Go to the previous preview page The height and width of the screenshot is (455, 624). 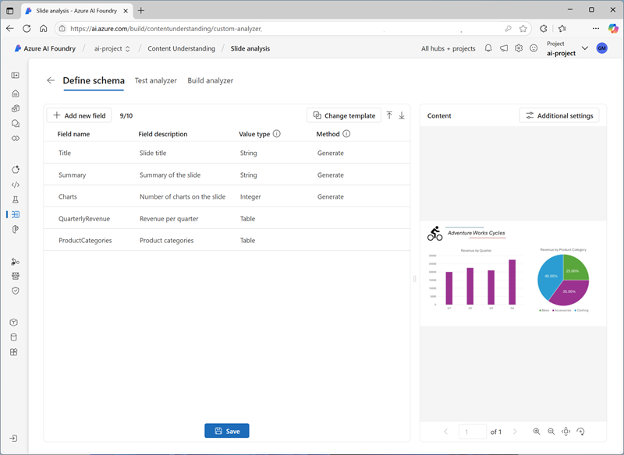(445, 432)
